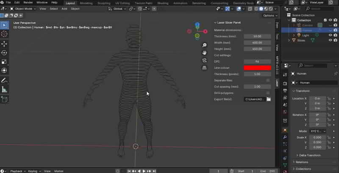Image resolution: width=339 pixels, height=173 pixels.
Task: Click the pan view hand icon
Action: coord(204,53)
